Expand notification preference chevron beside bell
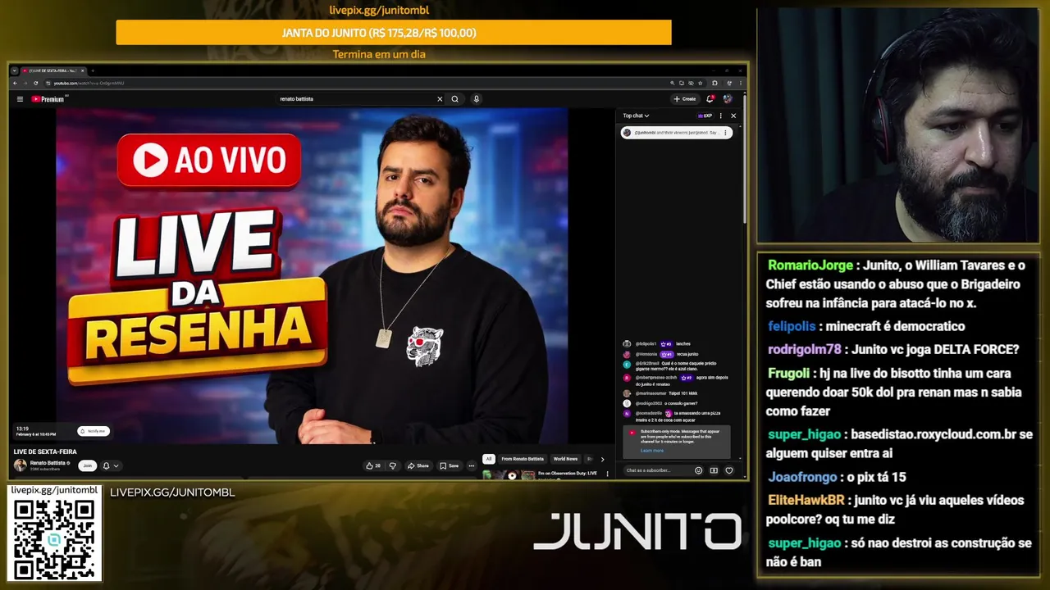 tap(116, 465)
